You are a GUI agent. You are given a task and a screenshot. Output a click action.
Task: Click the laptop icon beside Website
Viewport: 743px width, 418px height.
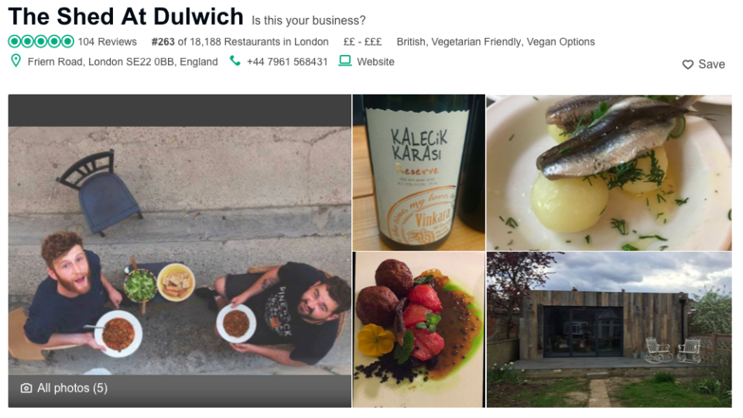[x=345, y=61]
